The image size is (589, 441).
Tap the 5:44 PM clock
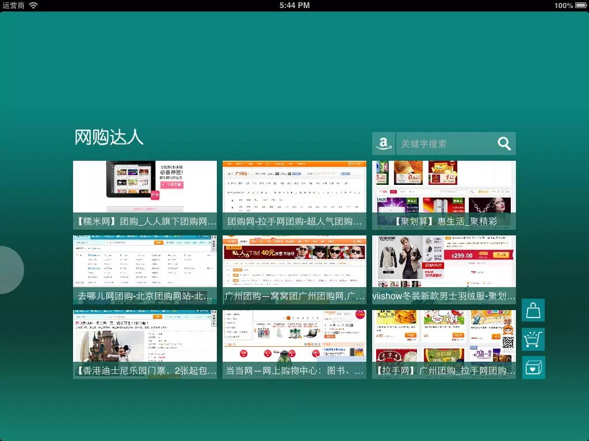click(294, 5)
